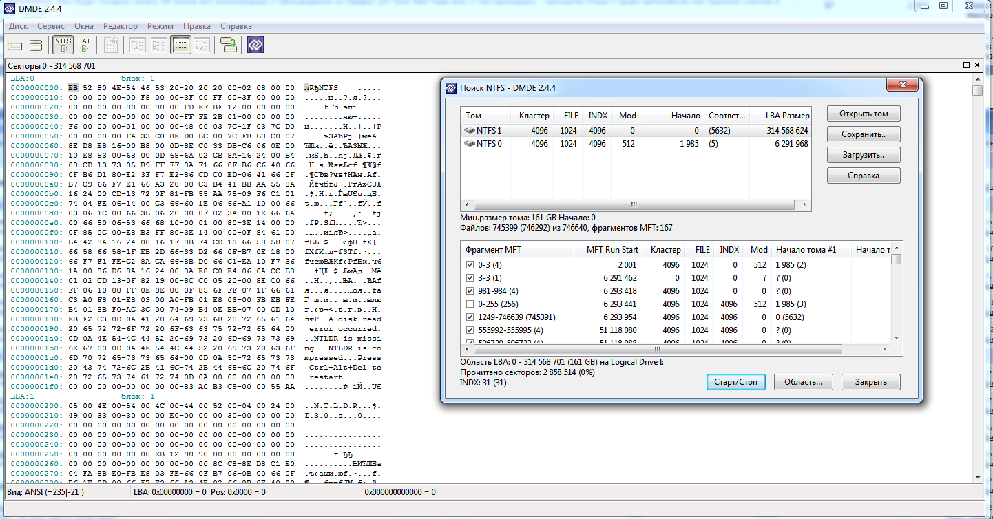
Task: Open the Режим menu
Action: tap(160, 25)
